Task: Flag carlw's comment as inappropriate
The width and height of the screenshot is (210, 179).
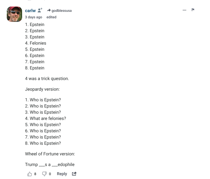Action: click(193, 10)
